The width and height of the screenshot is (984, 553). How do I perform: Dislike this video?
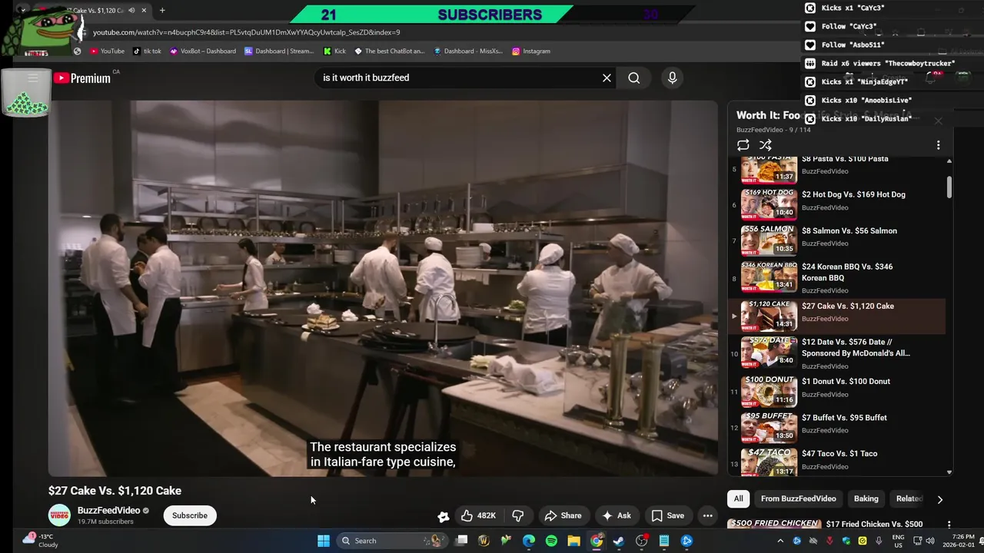[518, 515]
